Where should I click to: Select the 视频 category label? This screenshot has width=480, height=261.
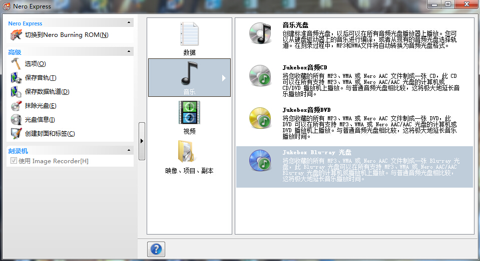[189, 131]
